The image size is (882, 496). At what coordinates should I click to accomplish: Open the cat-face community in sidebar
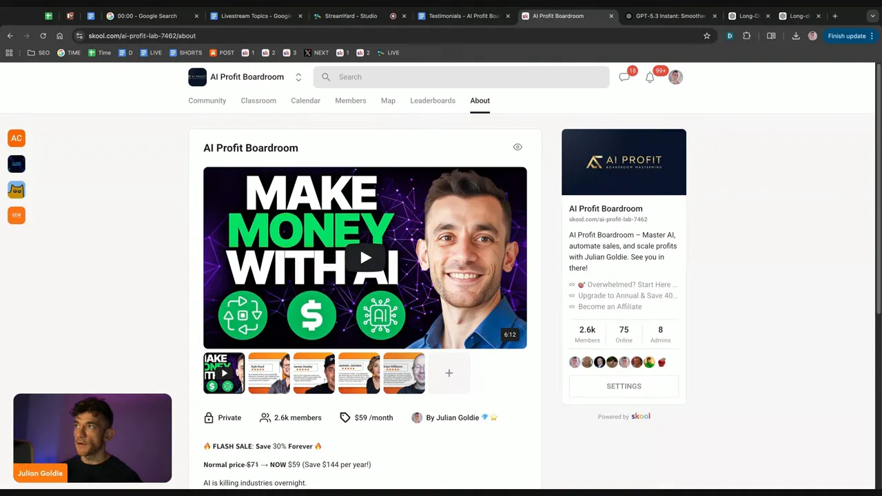17,189
